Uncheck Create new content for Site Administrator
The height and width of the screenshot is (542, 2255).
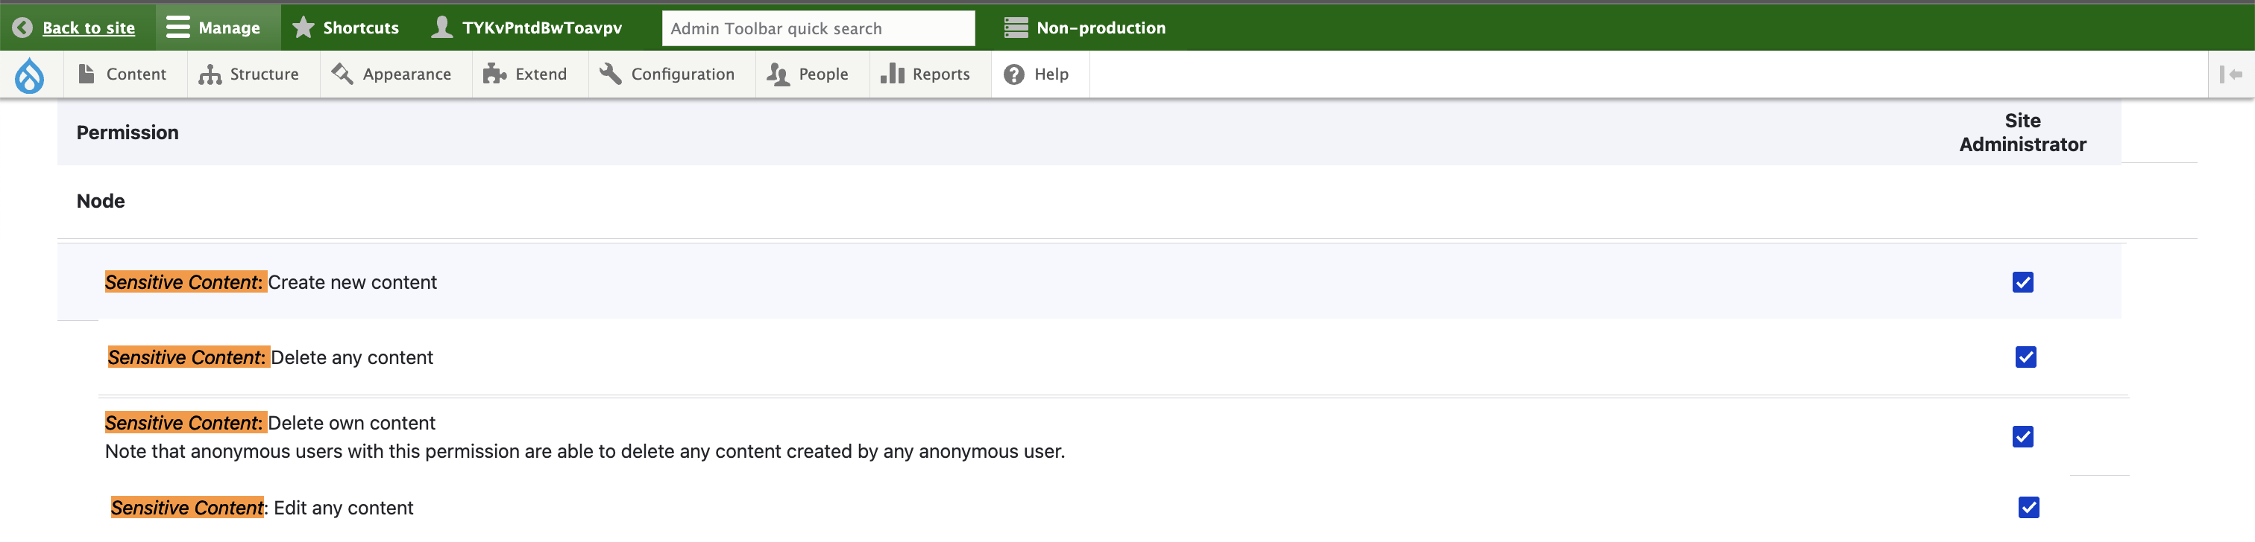coord(2022,282)
